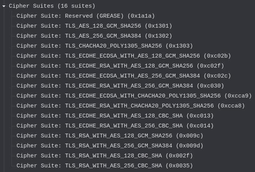Pick ECDHE_RSA_WITH_AES_256_GCM_SHA384 (0xc030) suite
Screen dimensions: 255x172
(120, 86)
